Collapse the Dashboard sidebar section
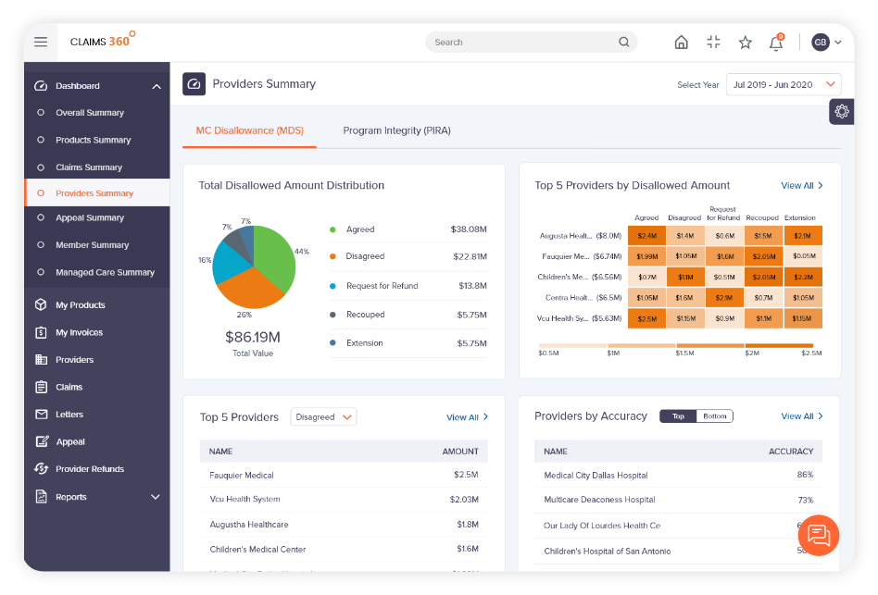 (157, 86)
